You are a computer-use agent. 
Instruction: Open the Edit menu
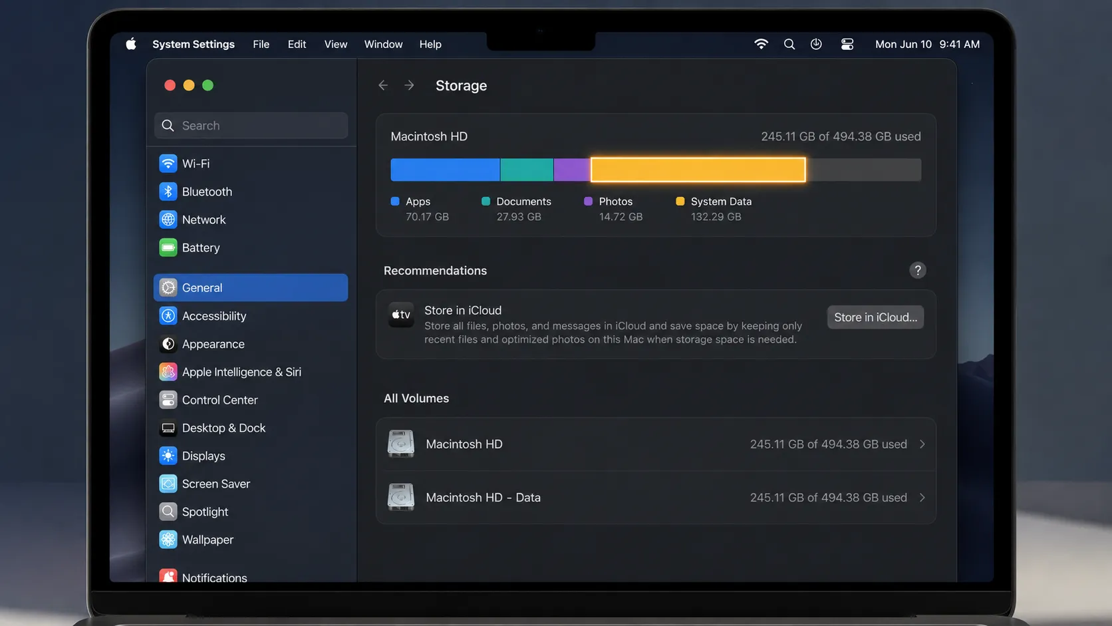click(x=297, y=44)
